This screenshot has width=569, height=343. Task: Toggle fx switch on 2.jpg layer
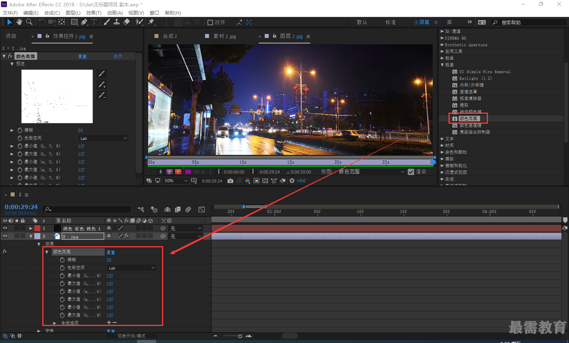point(126,236)
